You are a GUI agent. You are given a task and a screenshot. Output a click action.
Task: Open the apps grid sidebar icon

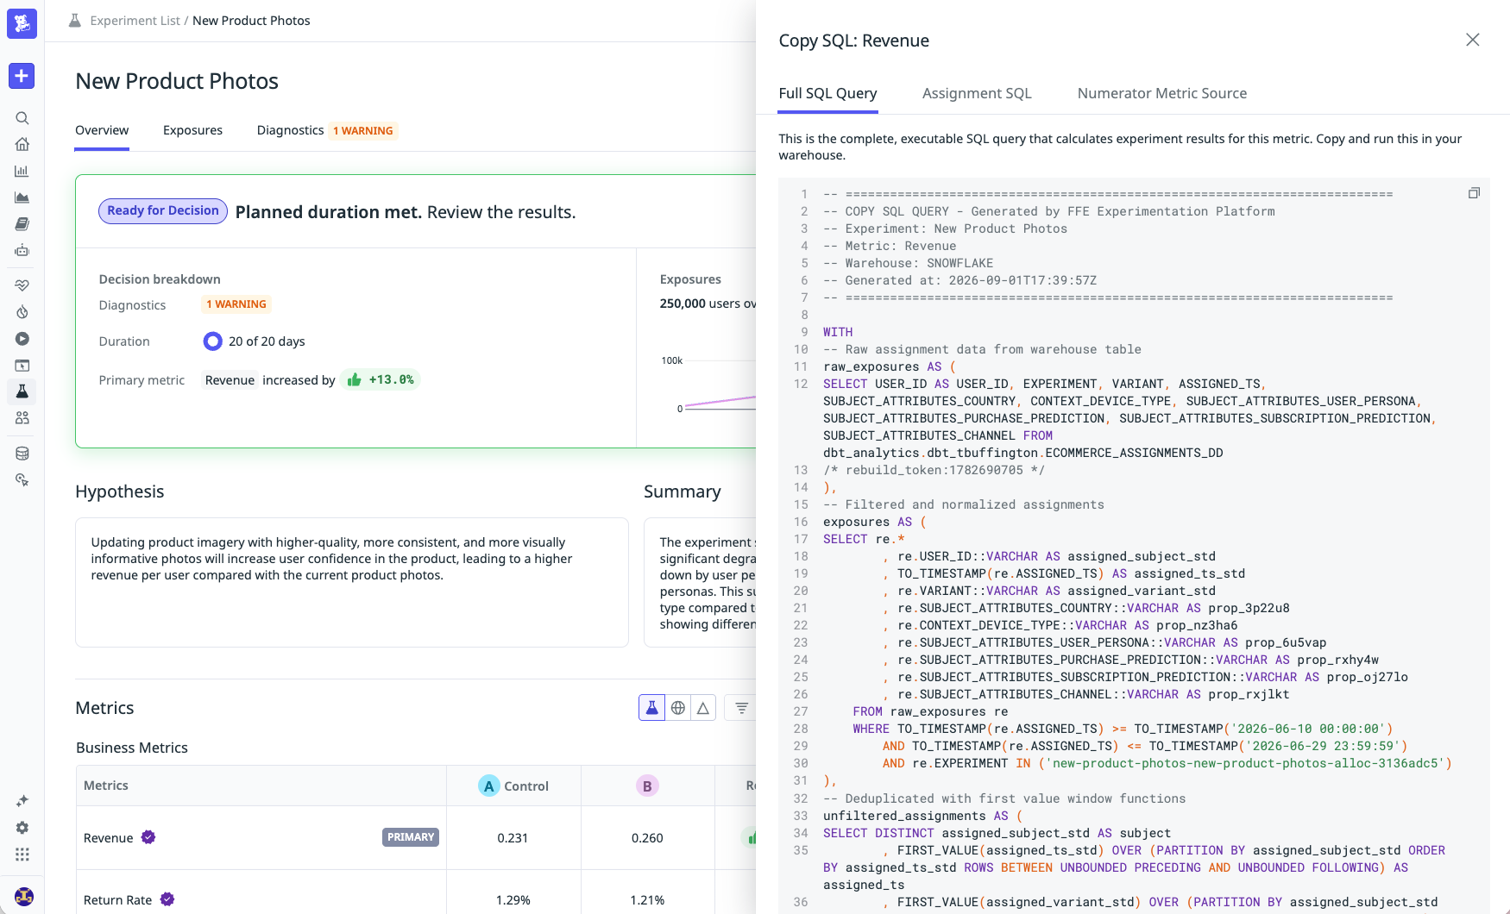[22, 855]
